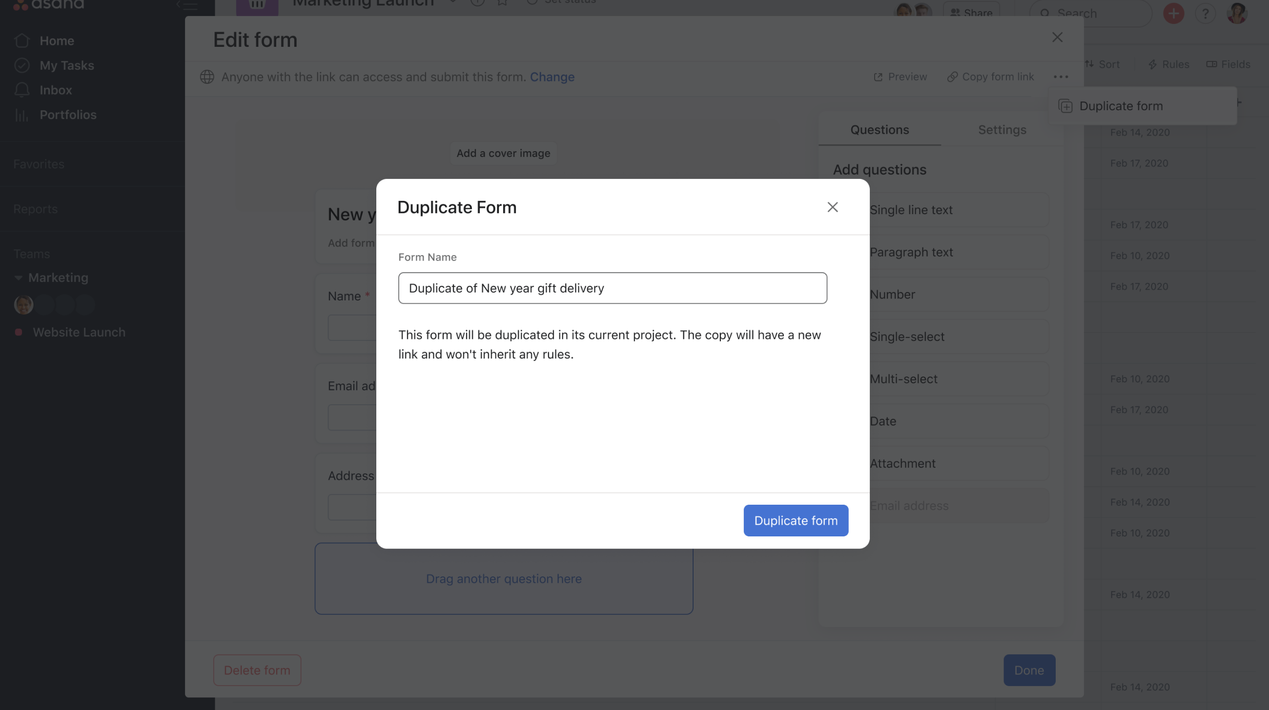The width and height of the screenshot is (1269, 710).
Task: Select the Settings tab in form editor
Action: point(1003,130)
